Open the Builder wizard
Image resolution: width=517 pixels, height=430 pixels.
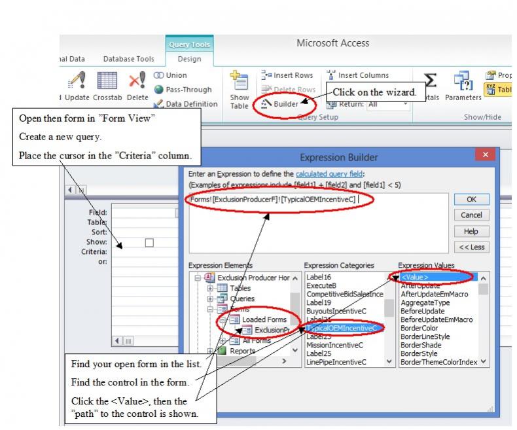coord(279,104)
